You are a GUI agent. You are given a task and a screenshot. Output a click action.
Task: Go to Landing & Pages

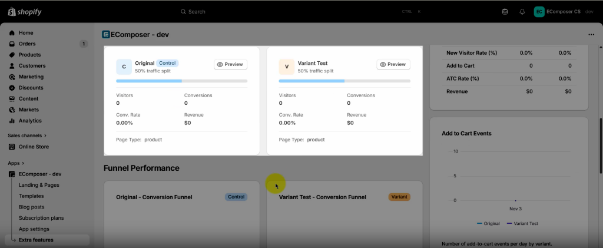pos(39,185)
